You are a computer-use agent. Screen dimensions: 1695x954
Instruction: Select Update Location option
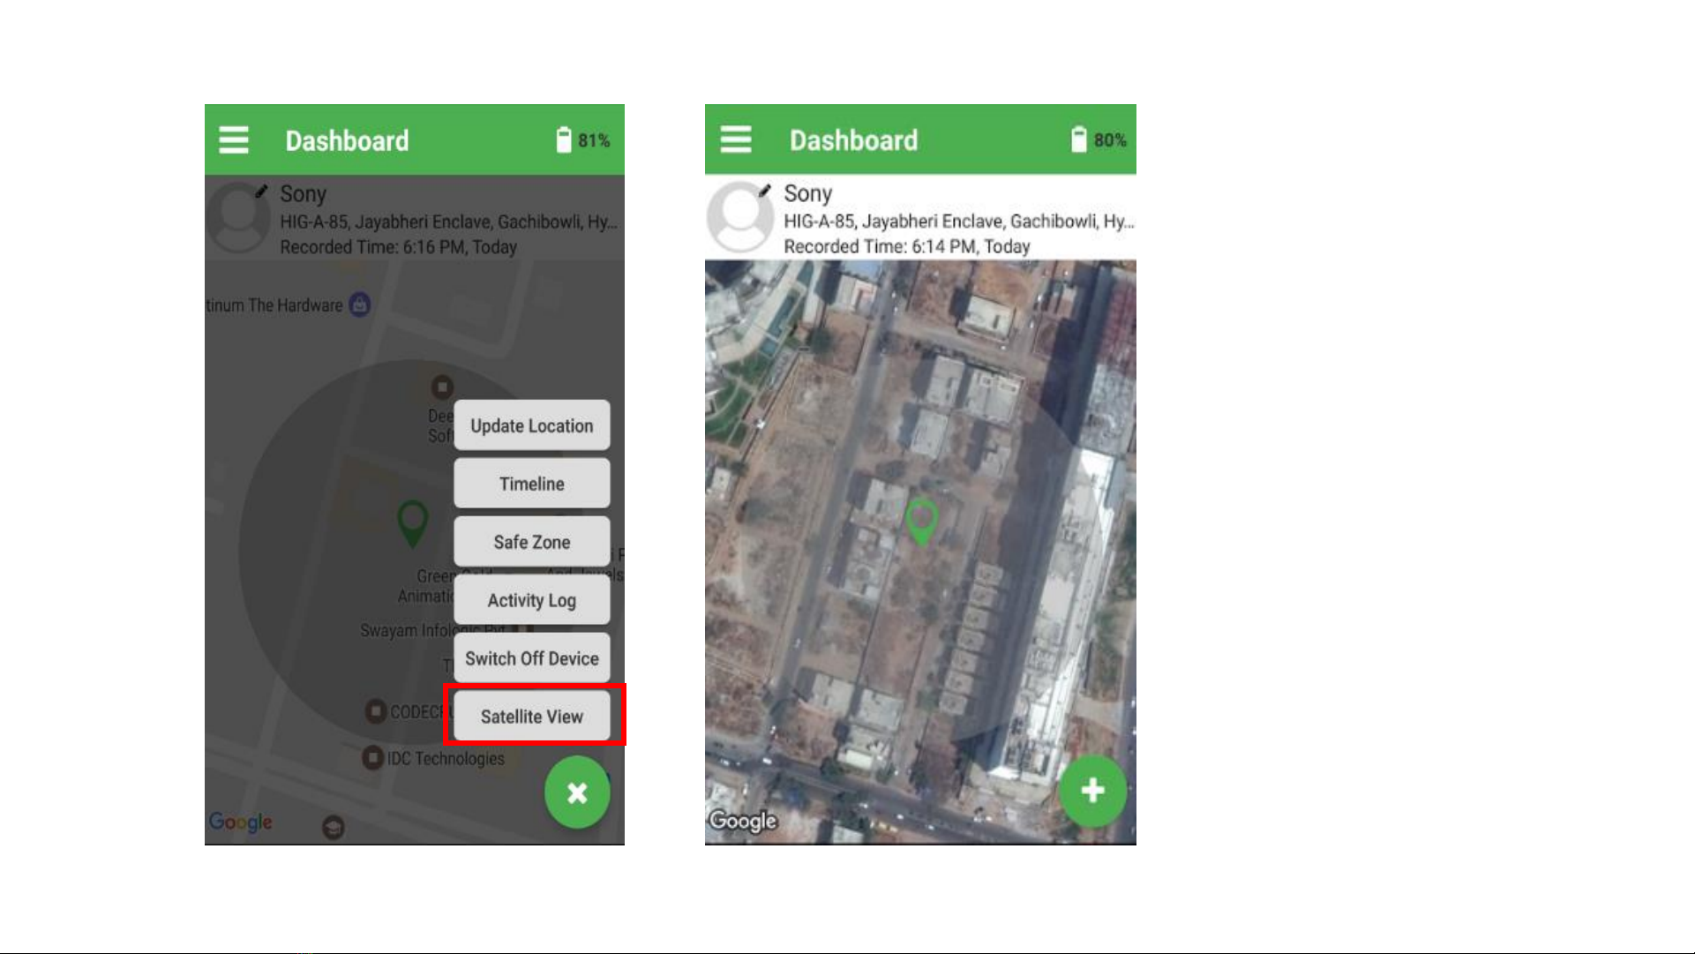[x=532, y=425]
